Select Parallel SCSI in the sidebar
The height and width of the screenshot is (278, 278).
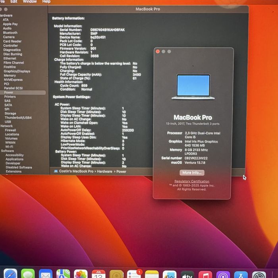tap(13, 88)
